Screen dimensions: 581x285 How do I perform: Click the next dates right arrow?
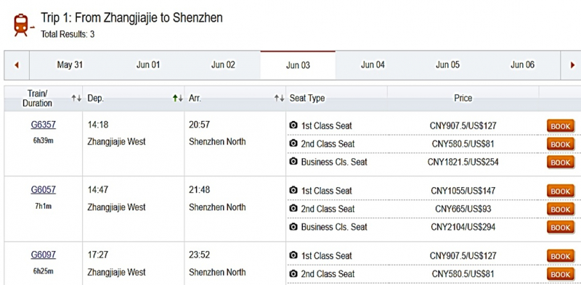(x=572, y=65)
